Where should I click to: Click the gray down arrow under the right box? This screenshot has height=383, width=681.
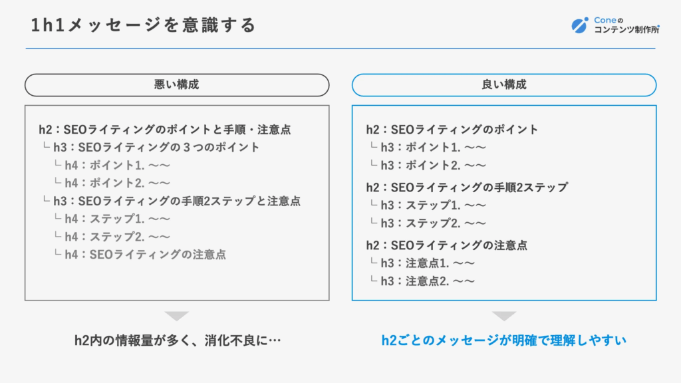pos(504,316)
